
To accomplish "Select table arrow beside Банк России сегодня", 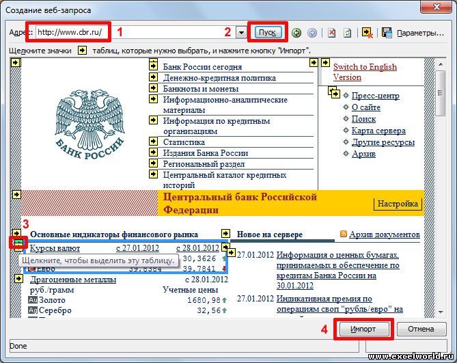I will point(153,66).
